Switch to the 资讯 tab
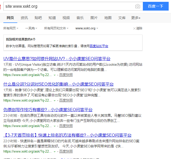The width and height of the screenshot is (171, 159). coord(24,18)
